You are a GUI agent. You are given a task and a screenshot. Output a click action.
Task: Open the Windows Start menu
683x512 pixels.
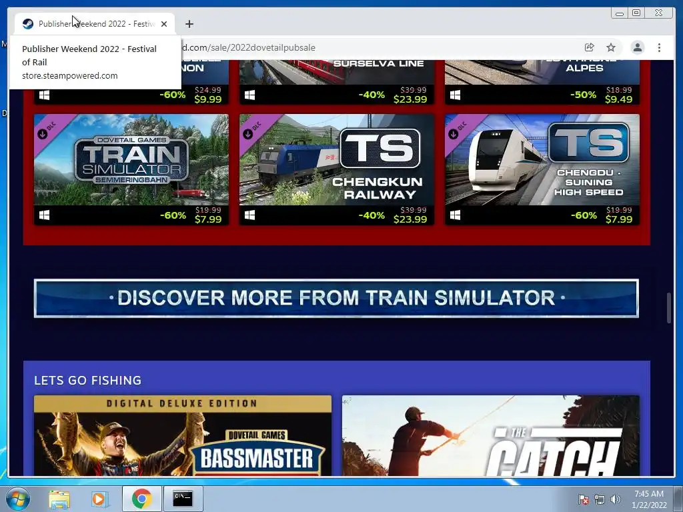tap(17, 499)
